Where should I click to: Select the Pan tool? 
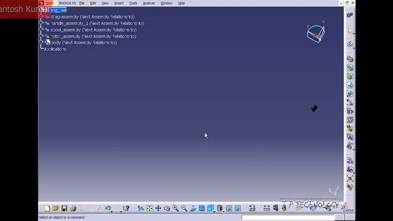(158, 208)
